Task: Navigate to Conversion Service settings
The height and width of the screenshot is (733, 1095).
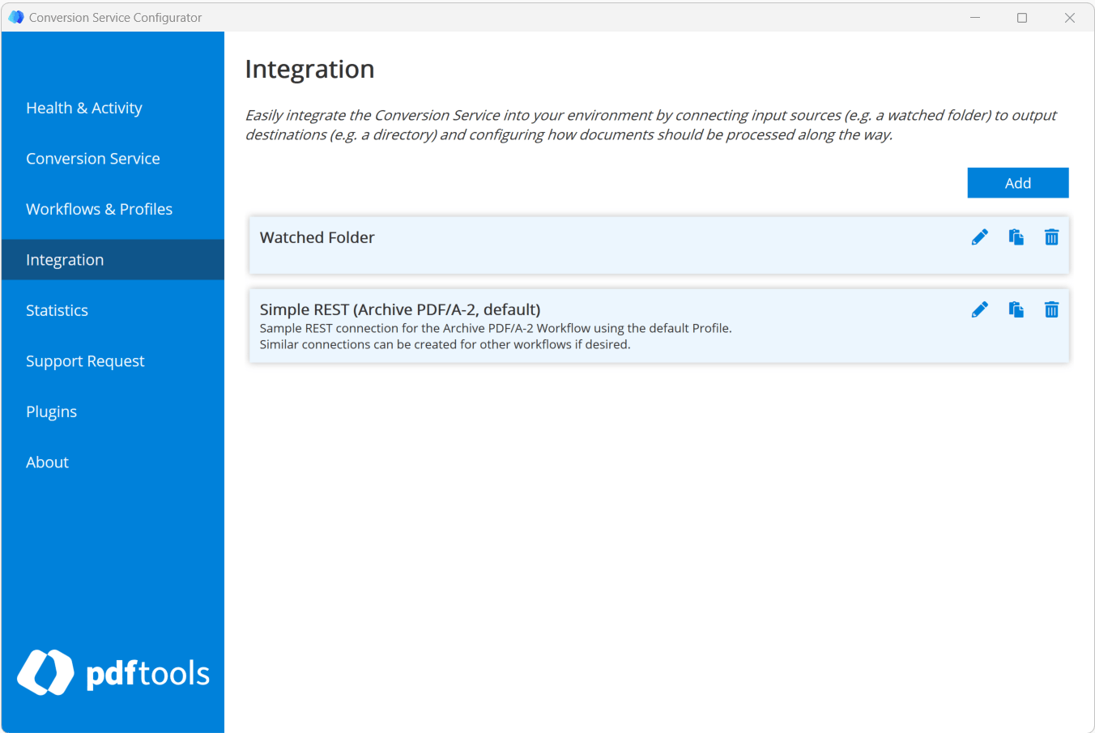Action: (92, 158)
